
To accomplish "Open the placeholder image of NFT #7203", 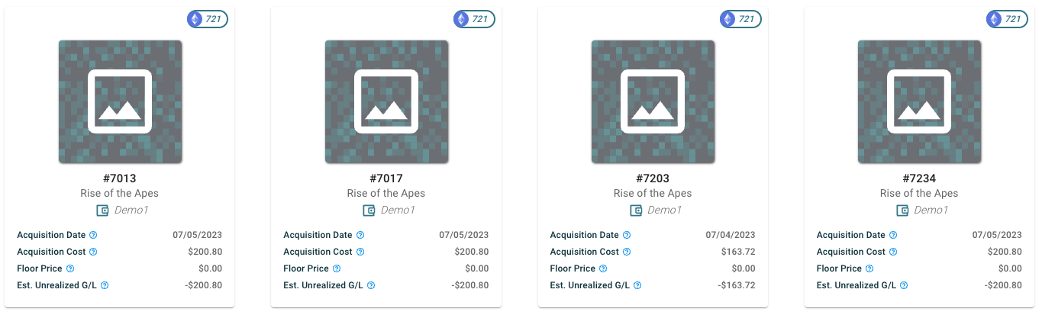I will point(653,101).
